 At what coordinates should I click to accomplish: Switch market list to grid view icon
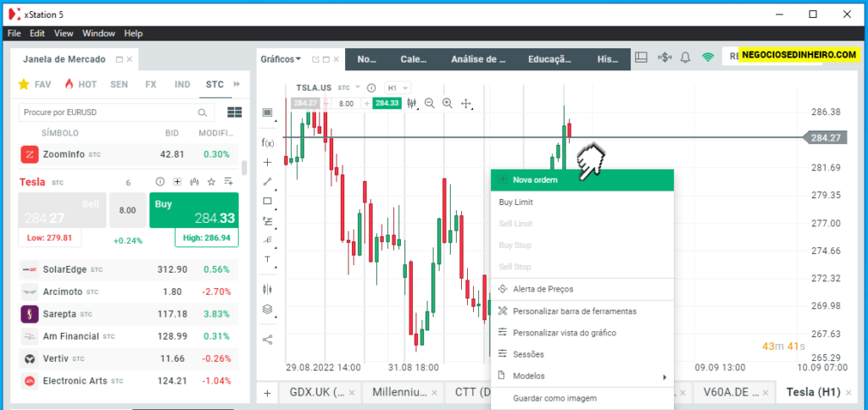point(235,113)
